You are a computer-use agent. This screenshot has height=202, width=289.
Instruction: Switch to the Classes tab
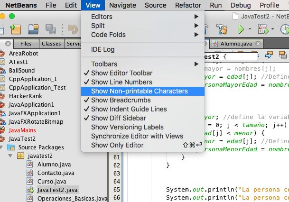[x=51, y=44]
